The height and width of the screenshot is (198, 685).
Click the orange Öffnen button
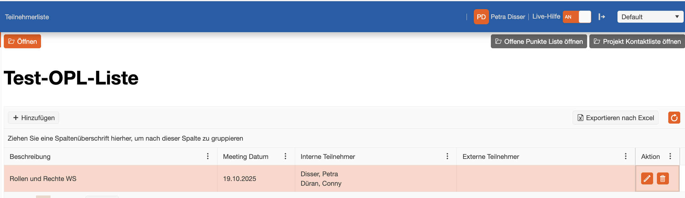click(22, 41)
